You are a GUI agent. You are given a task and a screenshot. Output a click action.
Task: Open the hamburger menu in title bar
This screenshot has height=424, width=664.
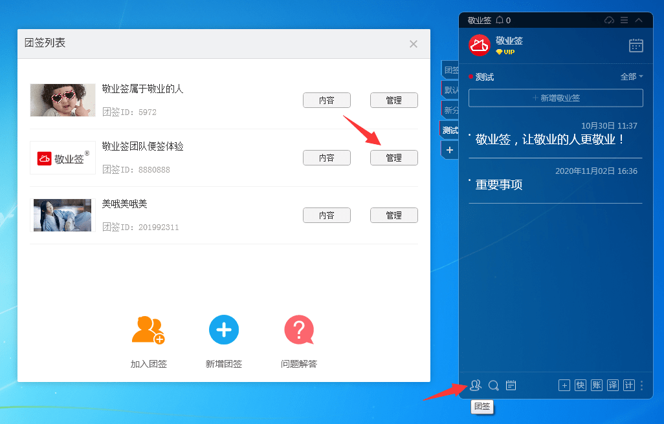click(624, 20)
